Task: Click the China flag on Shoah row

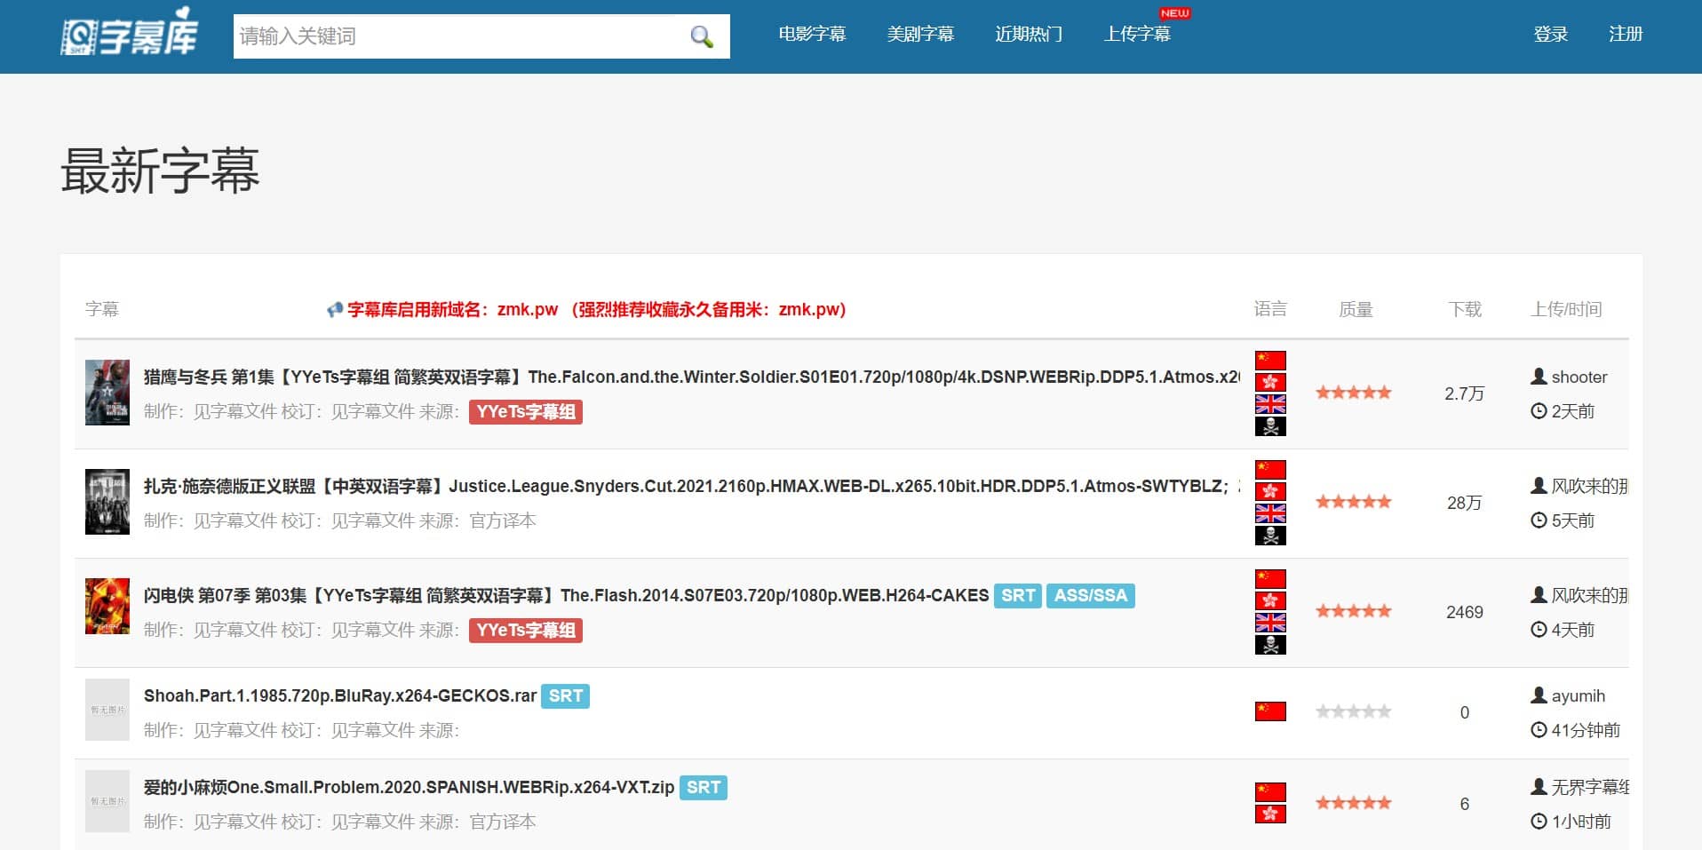Action: pos(1269,711)
